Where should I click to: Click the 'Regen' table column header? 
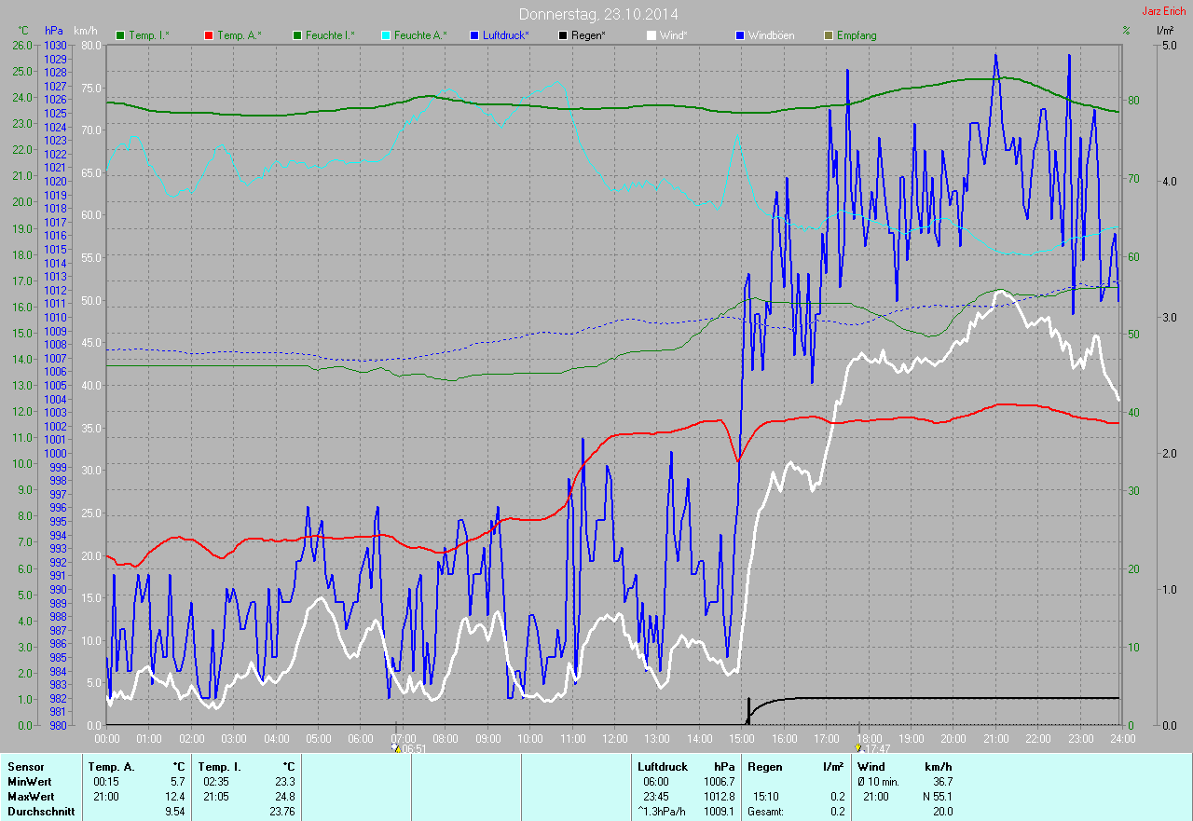click(765, 767)
